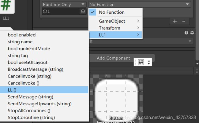This screenshot has height=123, width=199.
Task: Select LL () method from the list
Action: coord(44,90)
